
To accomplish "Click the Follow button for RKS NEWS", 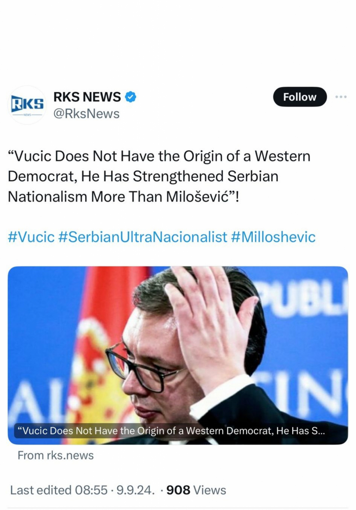I will pos(299,97).
